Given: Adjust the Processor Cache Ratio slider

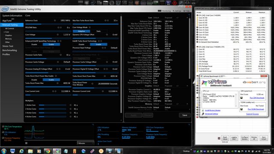Looking at the screenshot, I should pos(48,59).
